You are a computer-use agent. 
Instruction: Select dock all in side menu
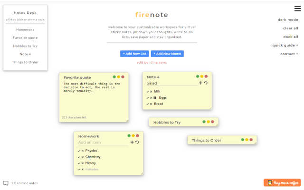tap(291, 37)
